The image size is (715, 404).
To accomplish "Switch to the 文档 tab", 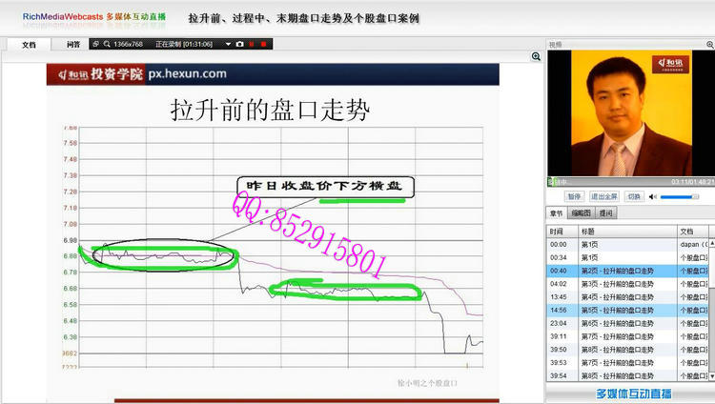I will click(x=29, y=44).
